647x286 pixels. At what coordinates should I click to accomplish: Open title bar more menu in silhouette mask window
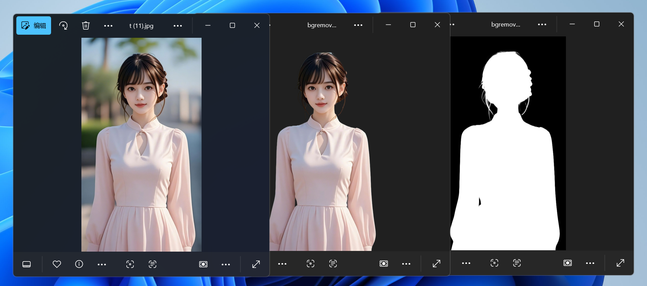click(542, 24)
